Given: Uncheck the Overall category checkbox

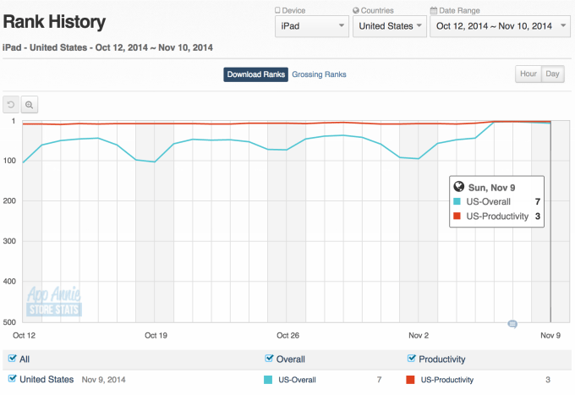Looking at the screenshot, I should tap(270, 359).
